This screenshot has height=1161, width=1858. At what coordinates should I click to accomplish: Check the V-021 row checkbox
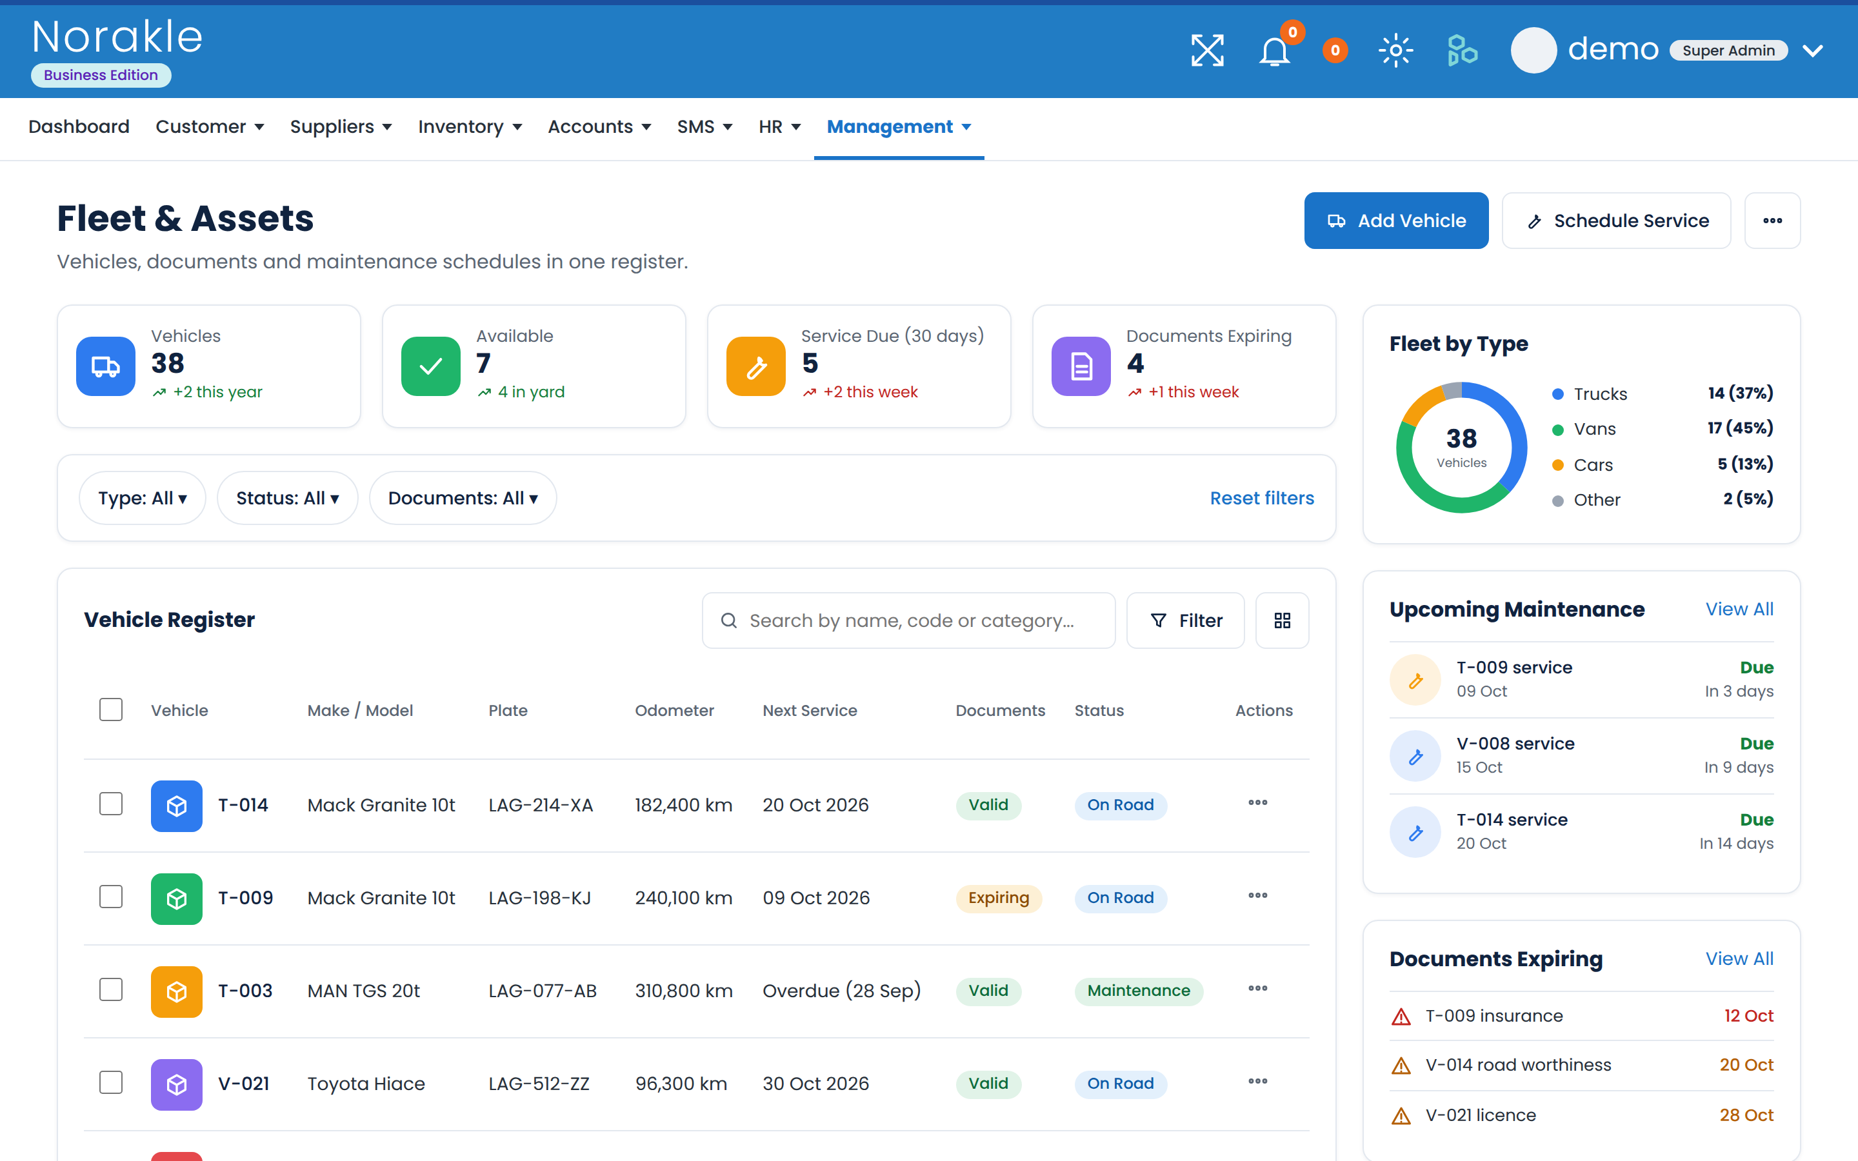click(x=112, y=1083)
